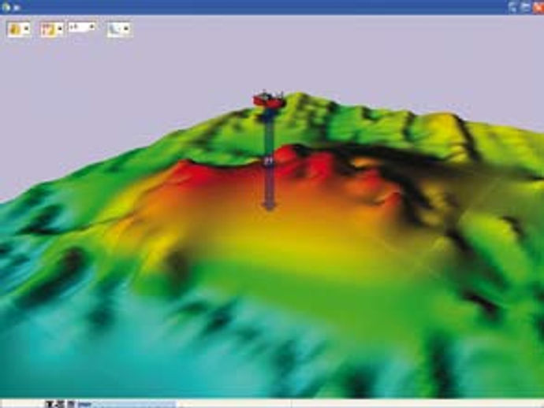The image size is (544, 408).
Task: Open the small white value combo box
Action: 82,27
